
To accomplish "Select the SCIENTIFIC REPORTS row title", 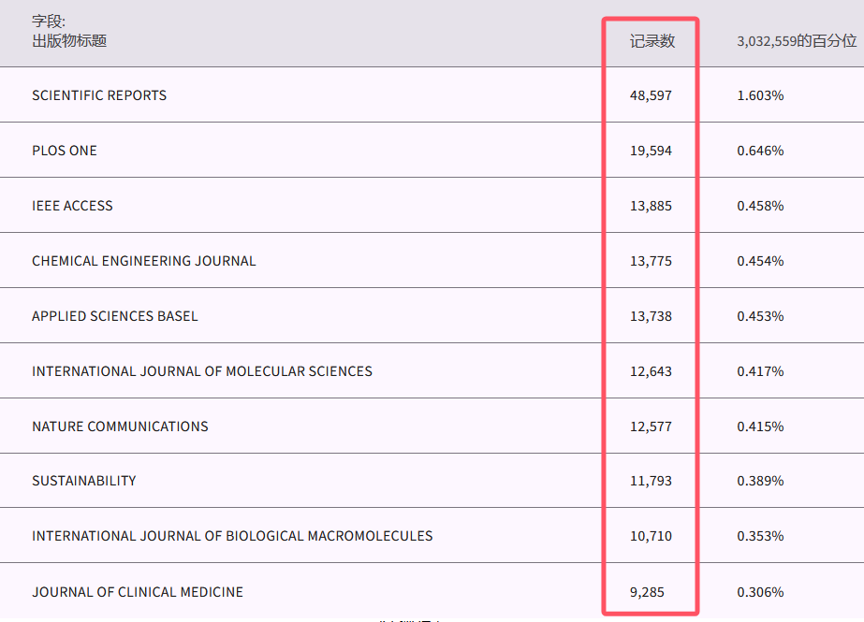I will 99,95.
